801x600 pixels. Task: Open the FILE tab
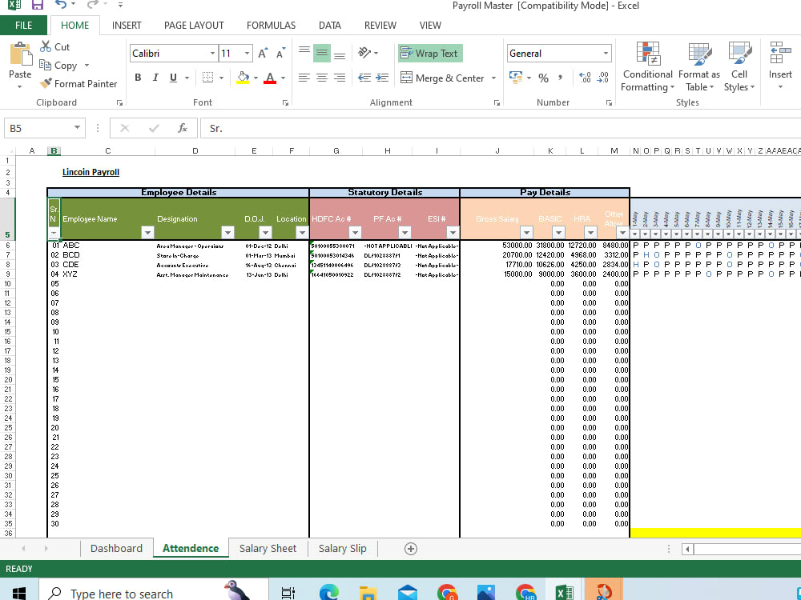point(23,26)
